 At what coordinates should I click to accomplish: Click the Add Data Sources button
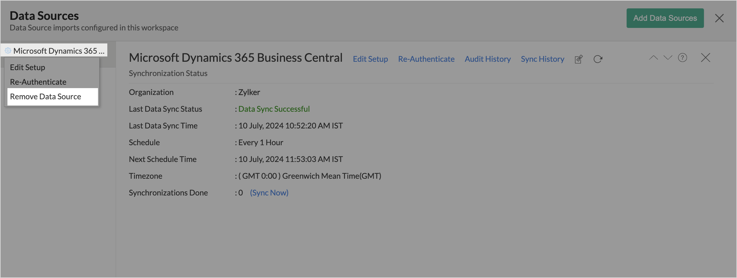pyautogui.click(x=665, y=18)
